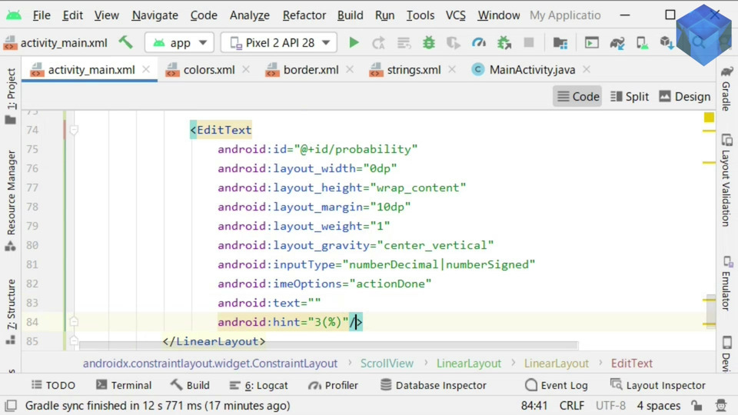Image resolution: width=738 pixels, height=415 pixels.
Task: Open the File menu
Action: [42, 15]
